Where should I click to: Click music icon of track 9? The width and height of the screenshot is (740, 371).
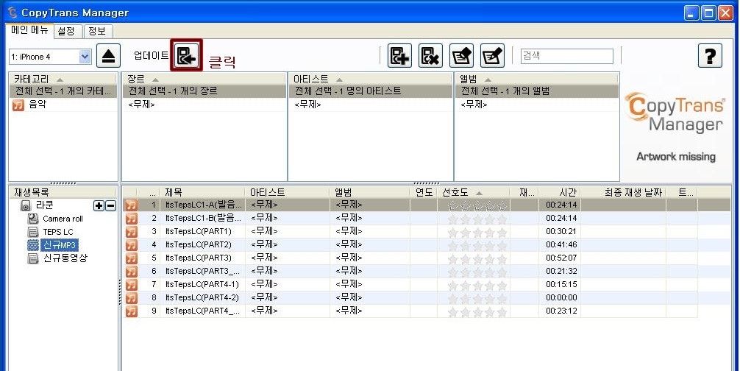coord(131,311)
